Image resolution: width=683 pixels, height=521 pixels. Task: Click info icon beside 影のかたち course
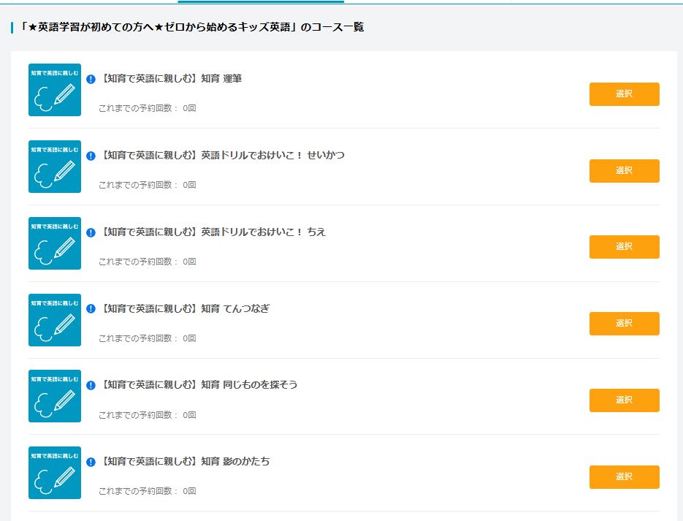point(91,462)
